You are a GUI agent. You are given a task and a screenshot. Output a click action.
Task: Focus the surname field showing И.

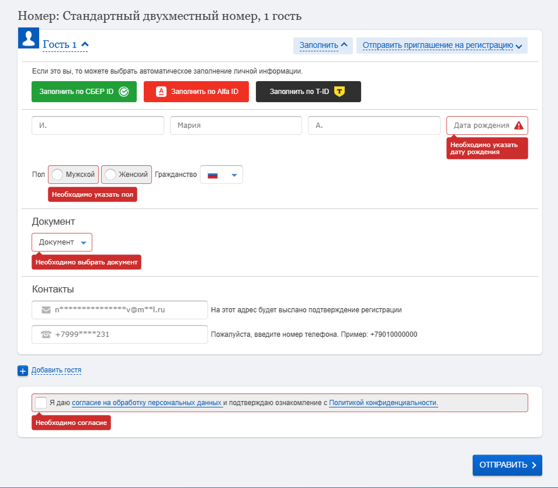point(98,126)
